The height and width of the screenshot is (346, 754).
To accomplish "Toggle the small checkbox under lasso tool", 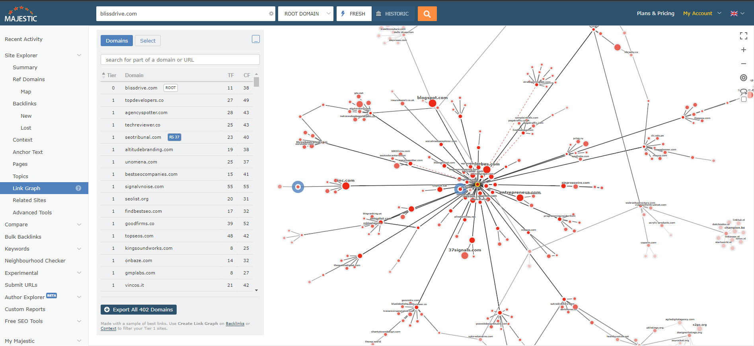I will coord(744,99).
